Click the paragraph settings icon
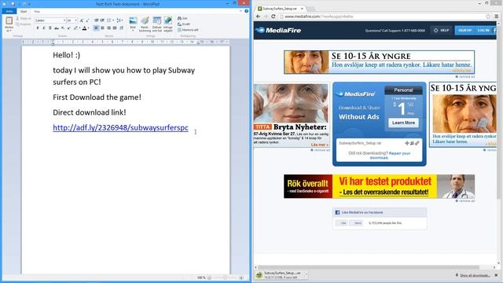This screenshot has height=283, width=503. click(x=122, y=28)
